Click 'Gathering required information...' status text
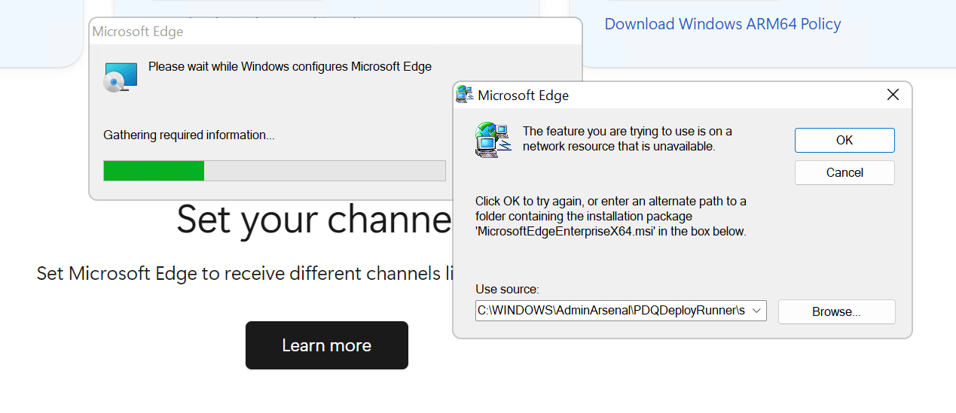The height and width of the screenshot is (413, 956). [x=189, y=135]
